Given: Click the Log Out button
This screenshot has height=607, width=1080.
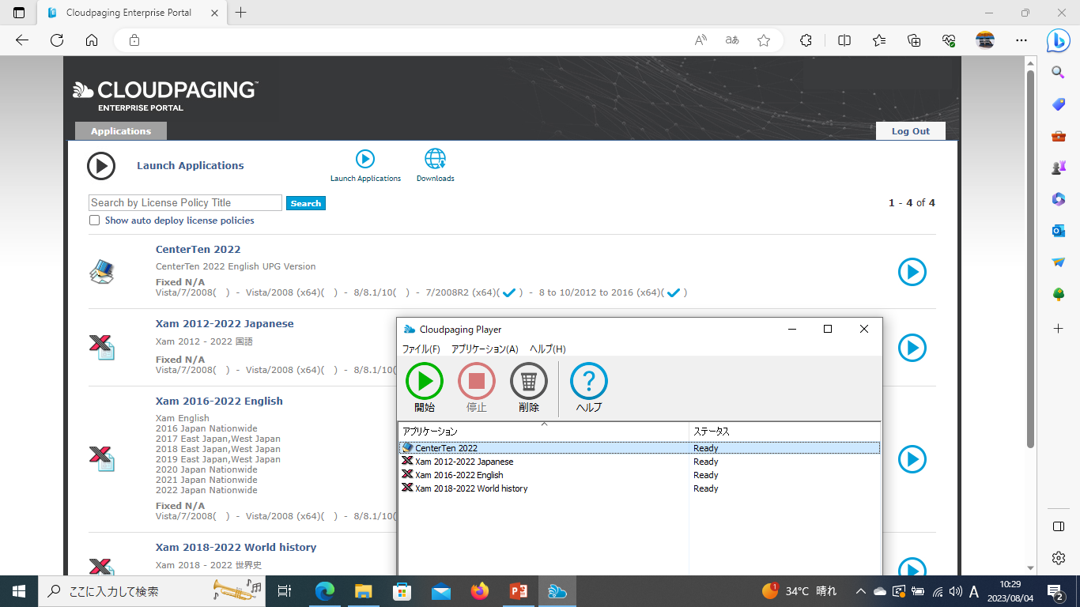Looking at the screenshot, I should (910, 130).
